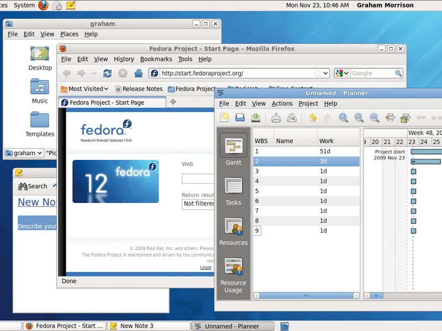
Task: Click the bookmark star in Firefox URL bar
Action: point(317,73)
